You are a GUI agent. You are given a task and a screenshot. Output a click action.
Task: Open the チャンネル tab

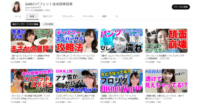pyautogui.click(x=88, y=16)
